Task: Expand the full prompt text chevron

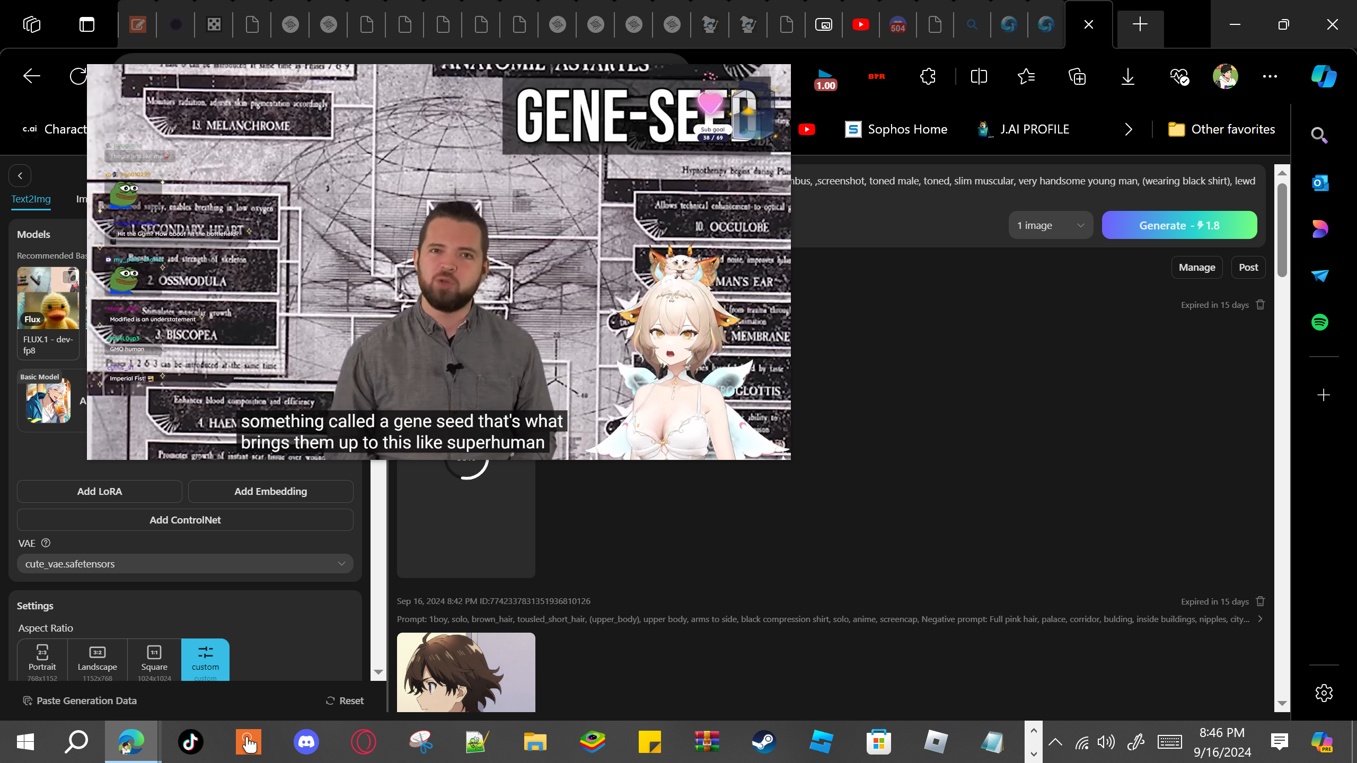Action: pos(1260,619)
